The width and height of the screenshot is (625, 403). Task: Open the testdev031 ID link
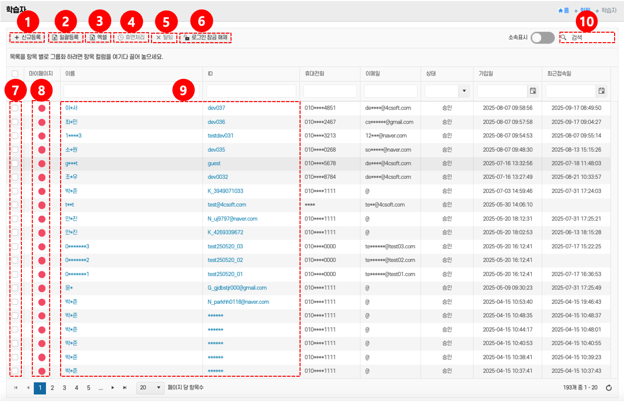click(x=221, y=135)
